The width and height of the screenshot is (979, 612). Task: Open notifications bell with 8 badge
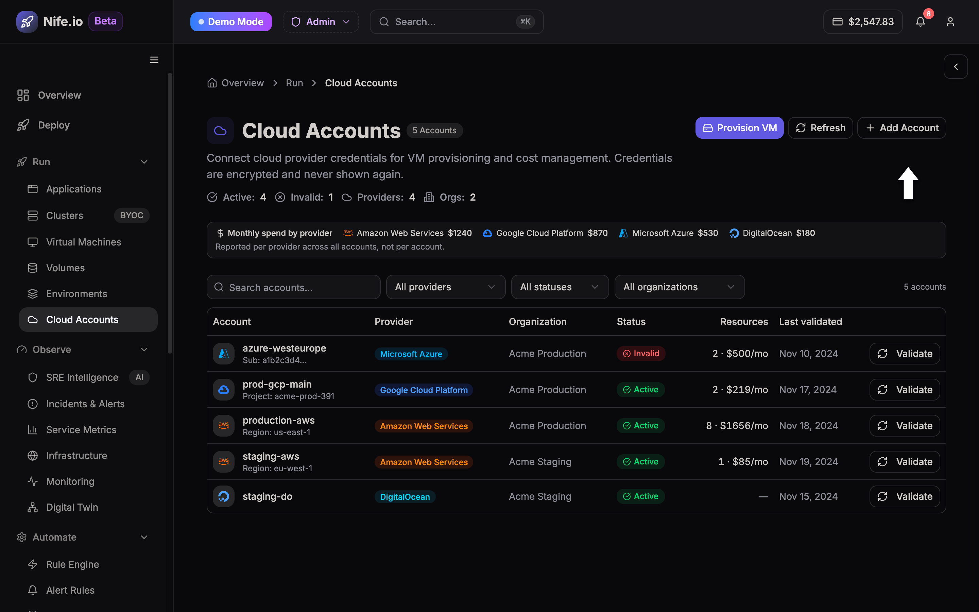pos(921,21)
